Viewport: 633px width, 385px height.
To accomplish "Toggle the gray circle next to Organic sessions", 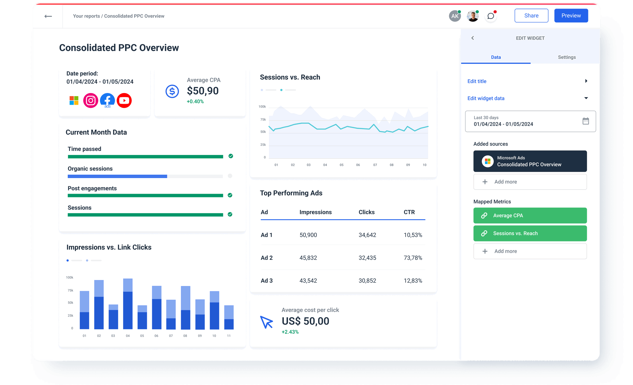I will [x=230, y=176].
